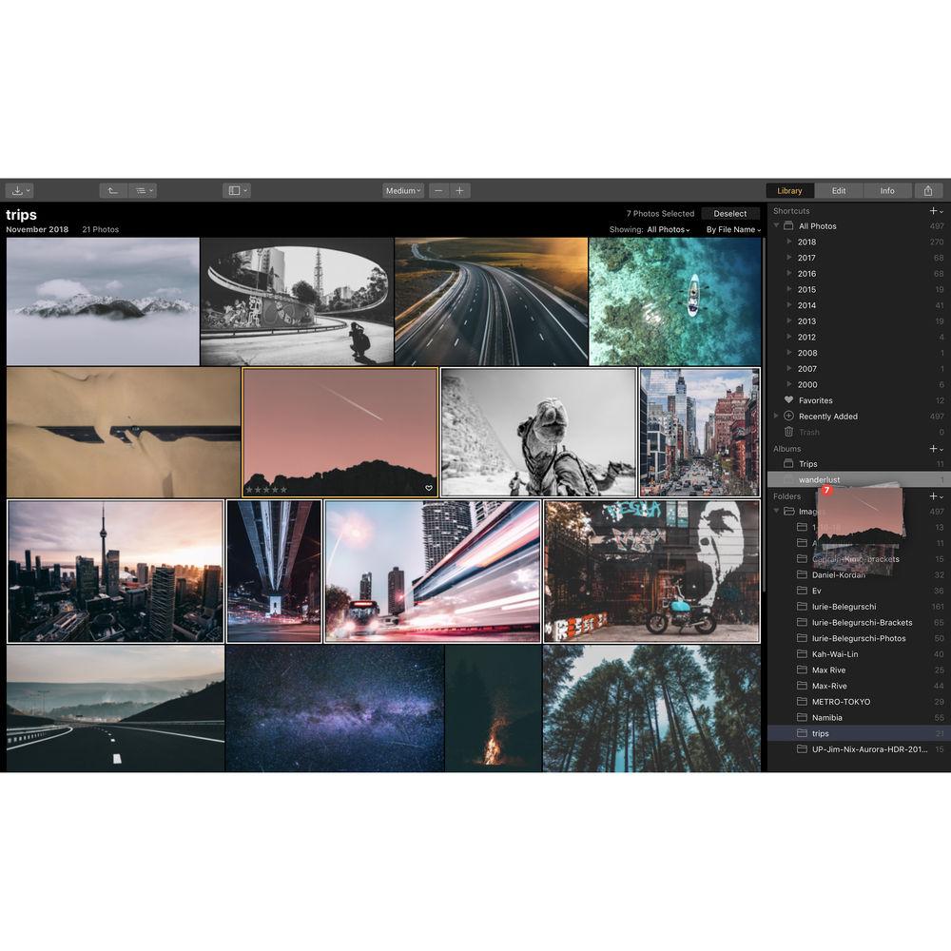Open the import photos icon
This screenshot has height=951, width=951.
pyautogui.click(x=19, y=190)
